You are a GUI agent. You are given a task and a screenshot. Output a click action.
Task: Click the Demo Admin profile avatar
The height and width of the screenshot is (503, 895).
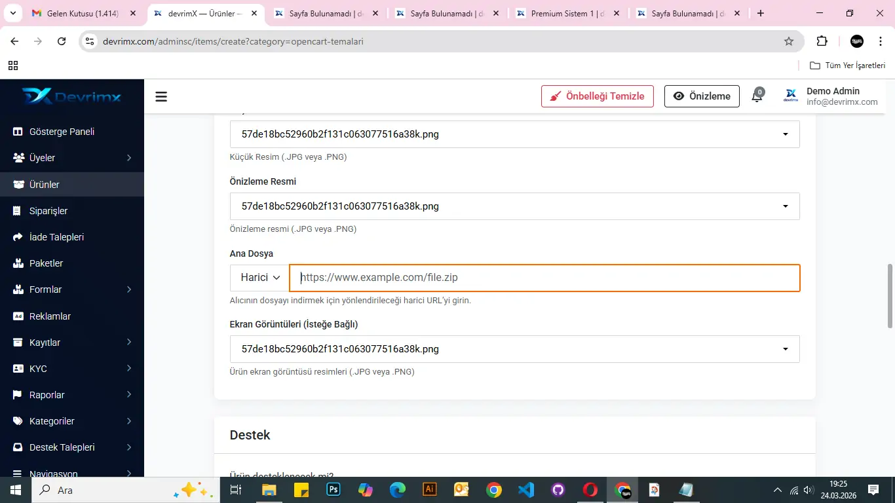[x=791, y=96]
